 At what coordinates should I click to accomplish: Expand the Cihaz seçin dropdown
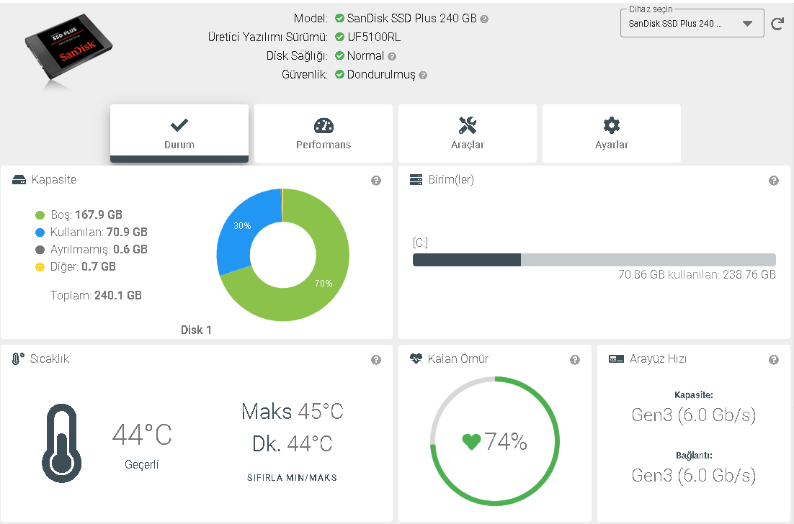click(692, 23)
